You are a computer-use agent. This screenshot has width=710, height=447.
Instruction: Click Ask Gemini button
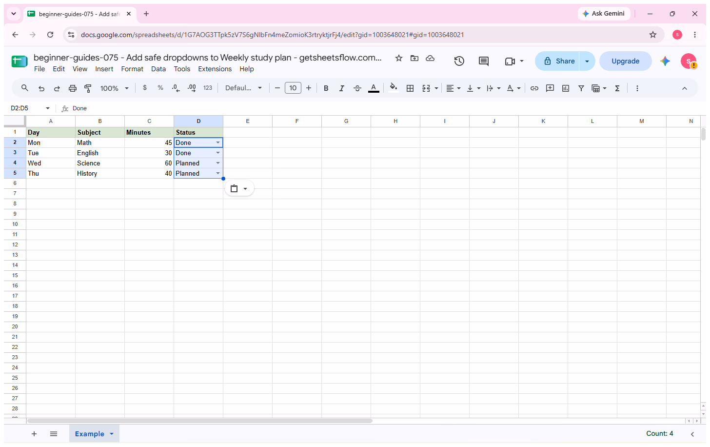pyautogui.click(x=604, y=14)
